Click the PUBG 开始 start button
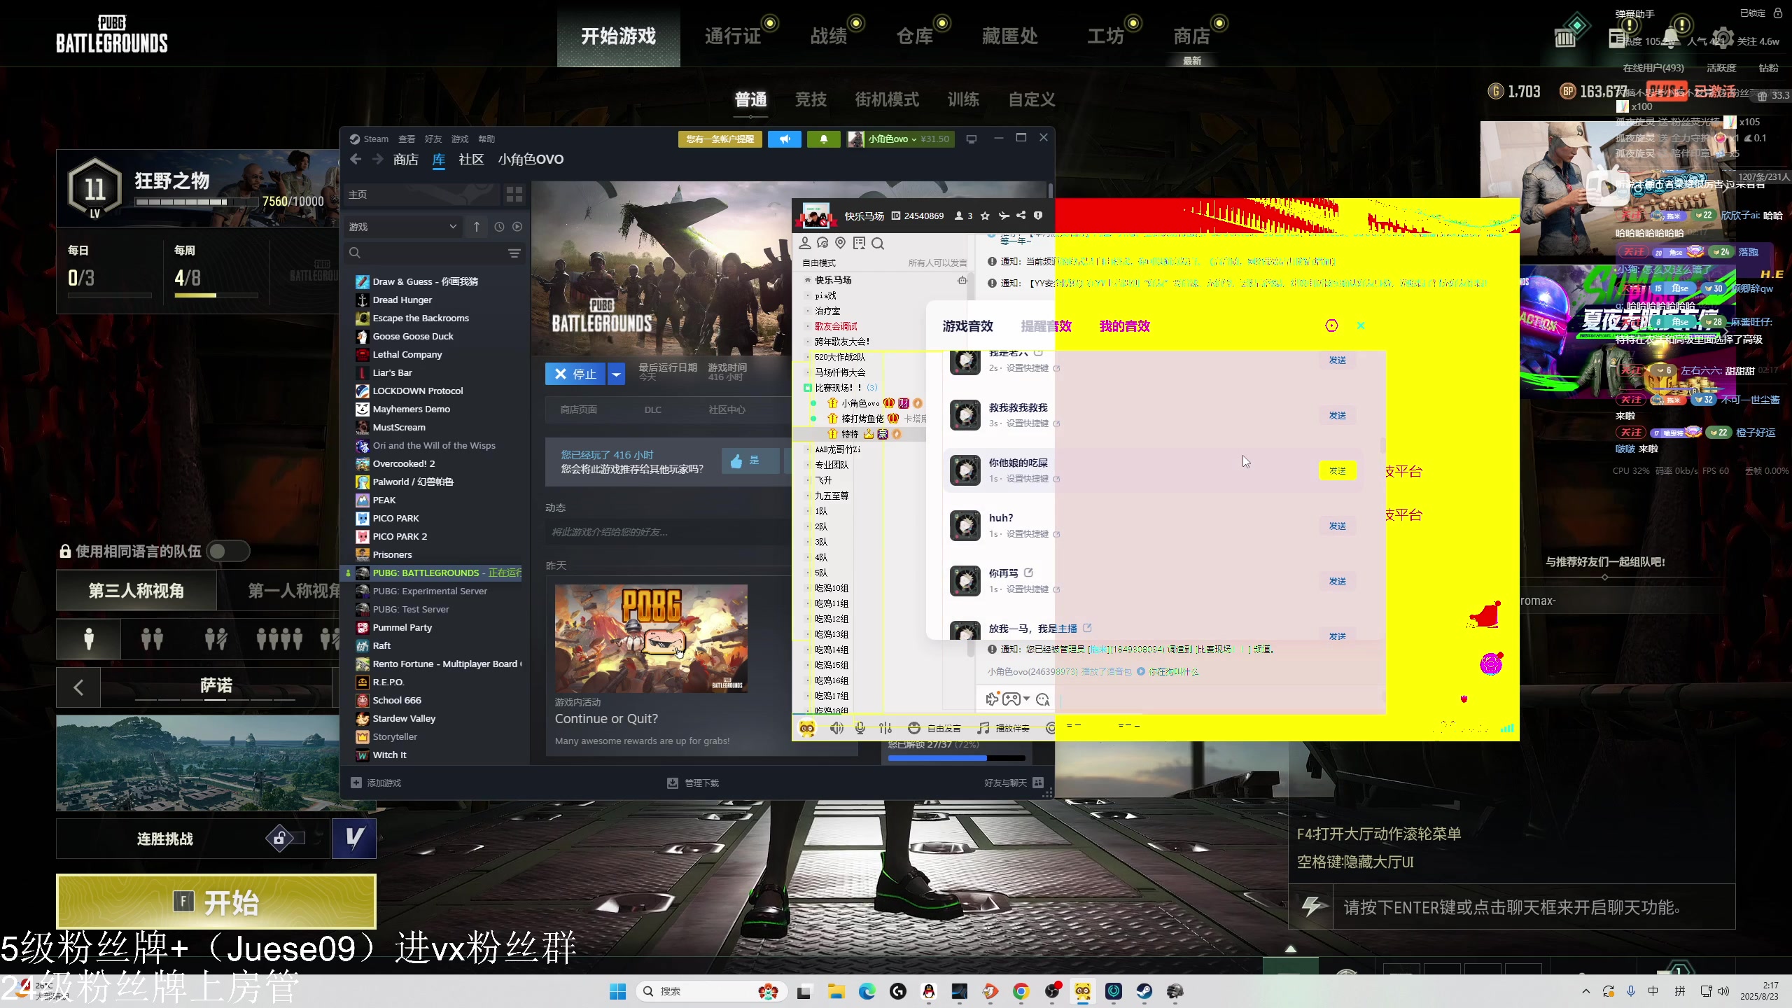Viewport: 1792px width, 1008px height. point(216,902)
